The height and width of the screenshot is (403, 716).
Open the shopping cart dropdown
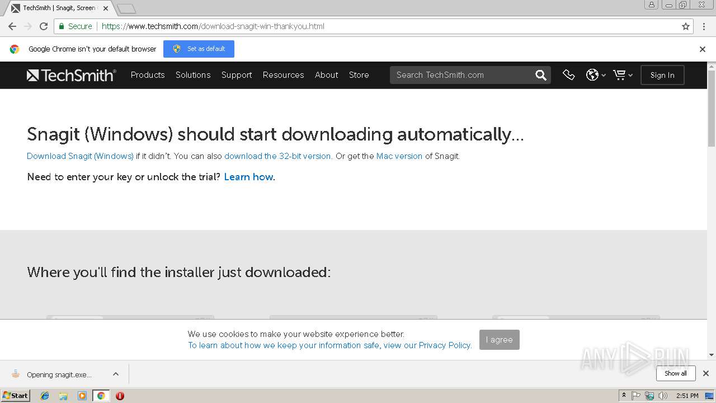[x=623, y=75]
